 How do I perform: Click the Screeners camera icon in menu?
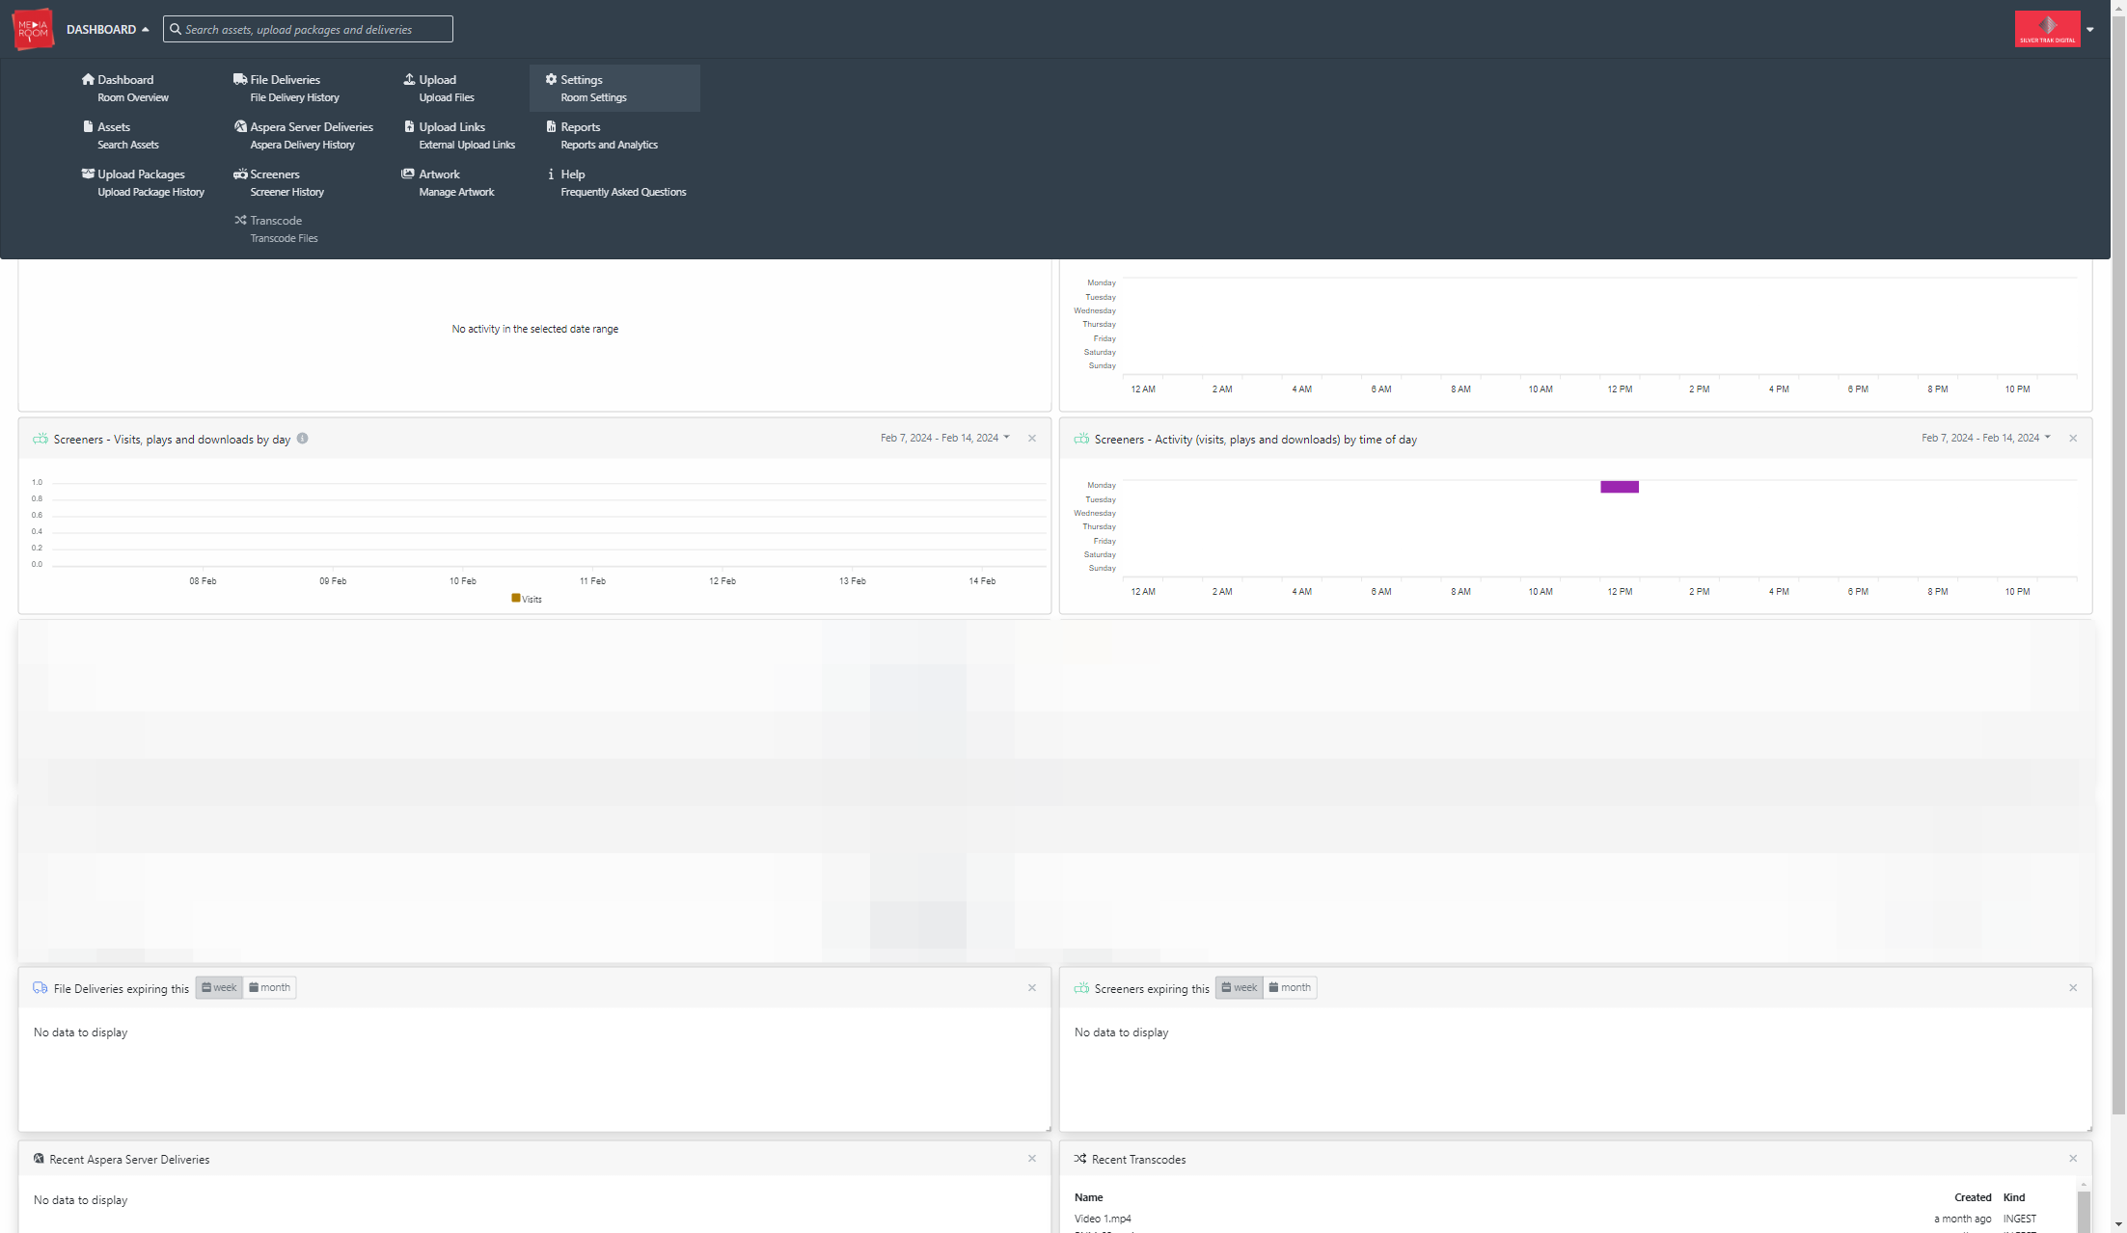(240, 174)
